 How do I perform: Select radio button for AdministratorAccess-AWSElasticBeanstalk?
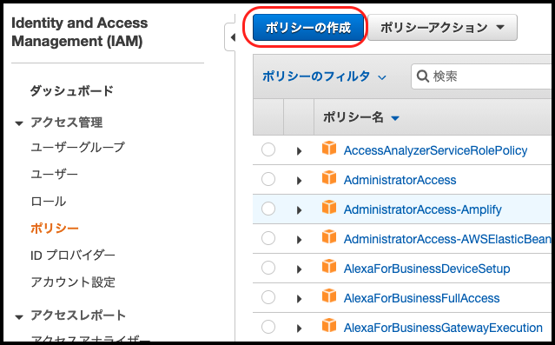pos(268,238)
